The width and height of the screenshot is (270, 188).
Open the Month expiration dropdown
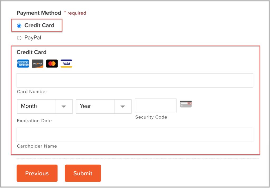point(40,106)
